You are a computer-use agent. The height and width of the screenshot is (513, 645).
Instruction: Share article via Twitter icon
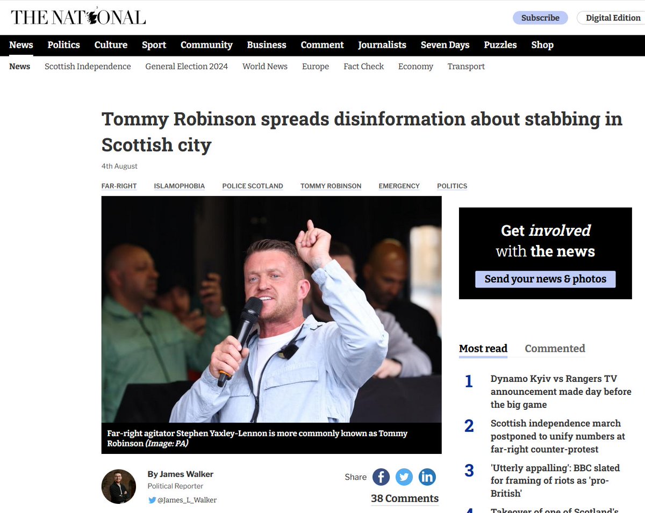(x=404, y=477)
